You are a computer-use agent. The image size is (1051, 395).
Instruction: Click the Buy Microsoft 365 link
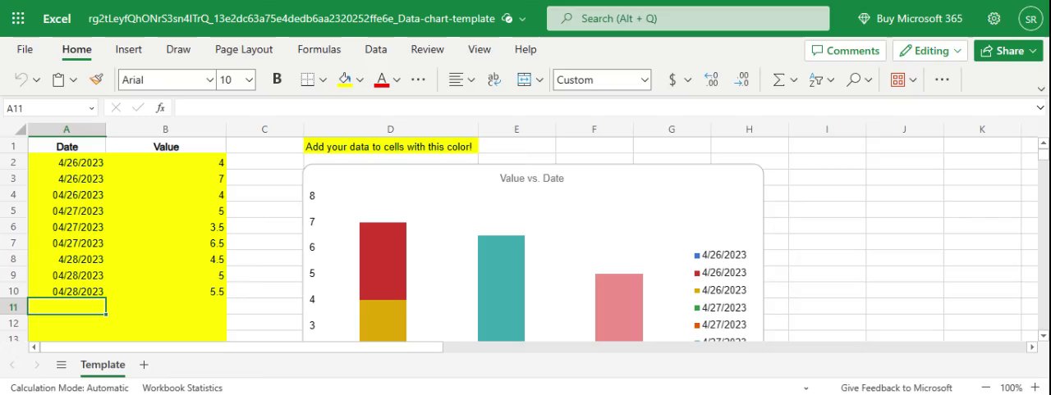point(910,18)
